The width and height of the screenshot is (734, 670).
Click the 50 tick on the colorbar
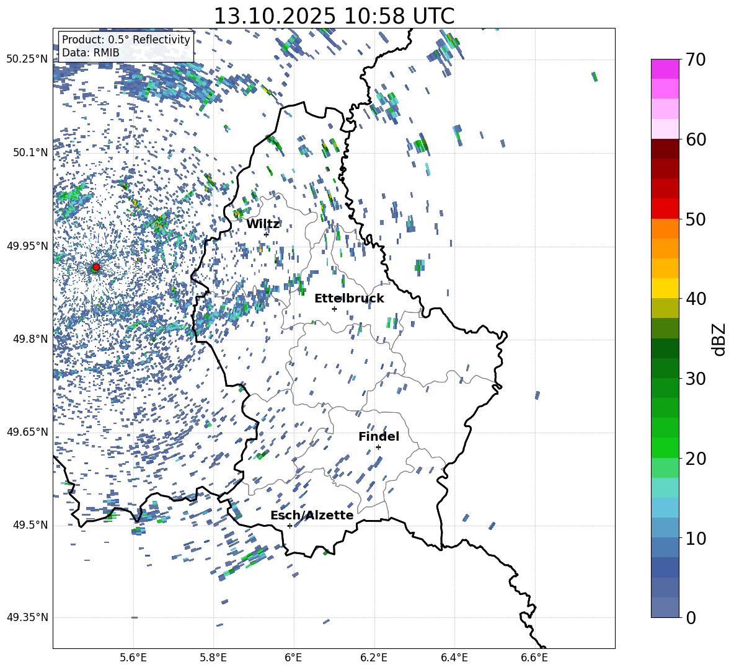[696, 219]
